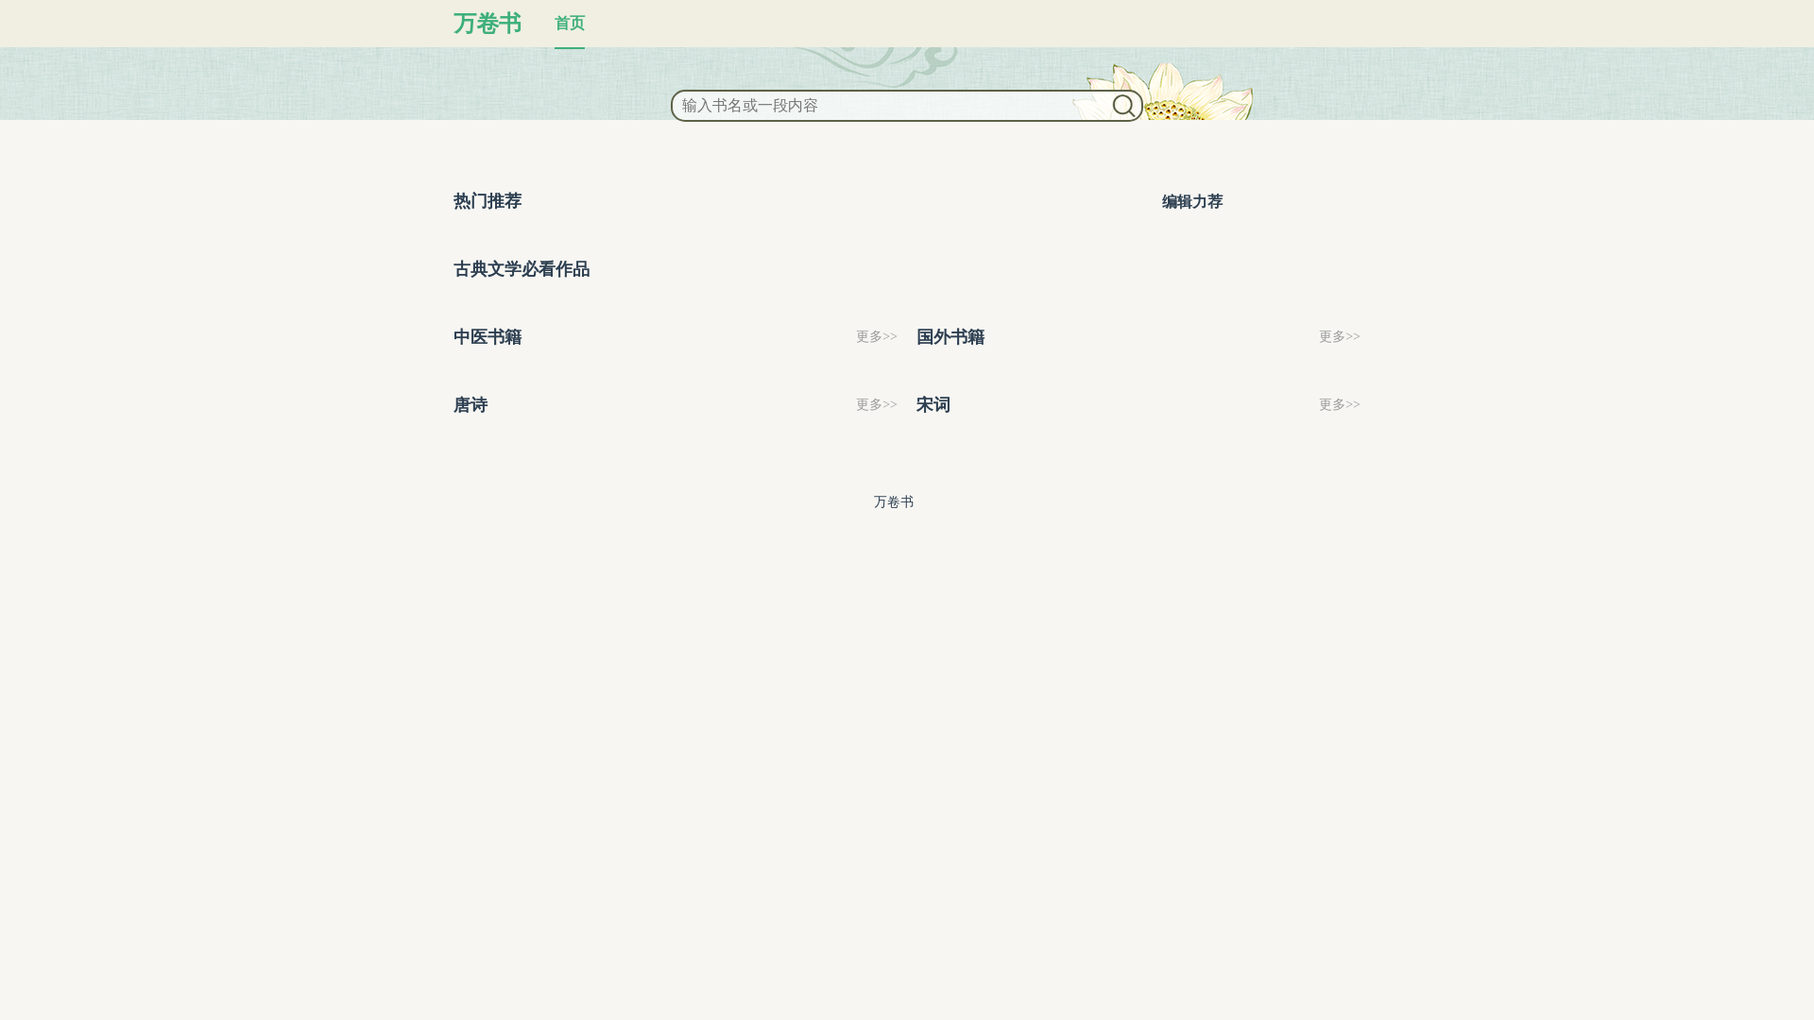1814x1020 pixels.
Task: Click the 万卷书 footer text
Action: pyautogui.click(x=893, y=502)
